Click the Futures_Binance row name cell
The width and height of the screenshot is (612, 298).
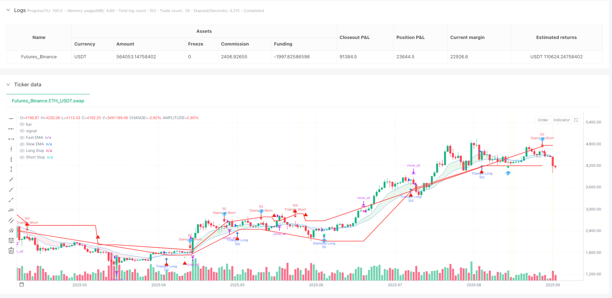pyautogui.click(x=39, y=57)
